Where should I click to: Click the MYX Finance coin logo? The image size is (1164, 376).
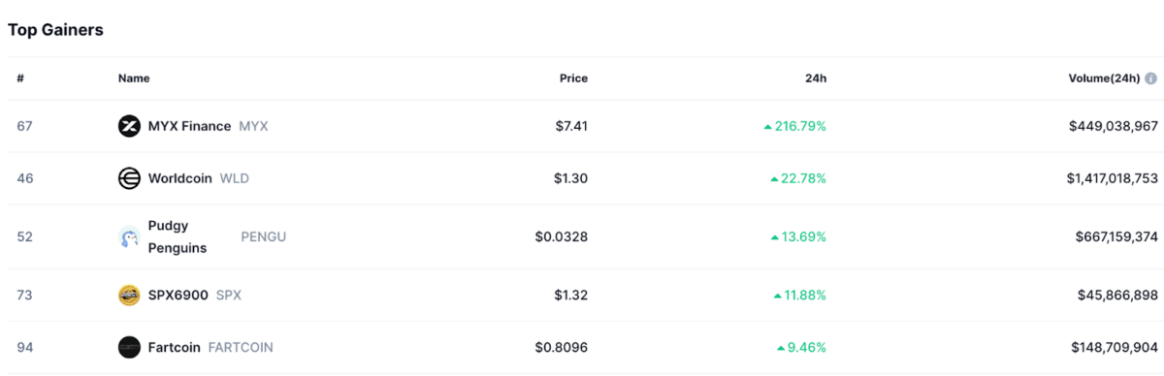pyautogui.click(x=129, y=126)
